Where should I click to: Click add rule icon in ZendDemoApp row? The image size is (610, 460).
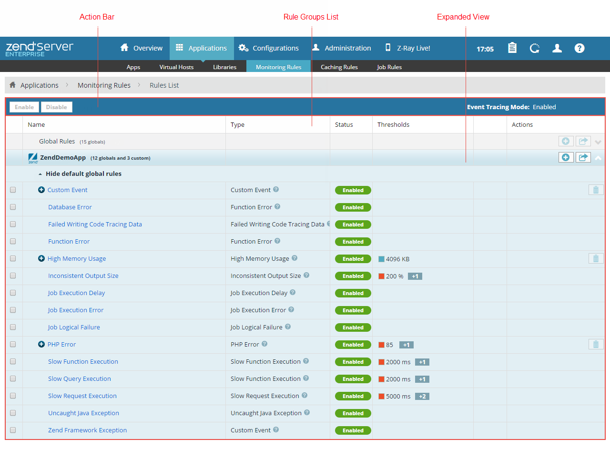[x=566, y=157]
